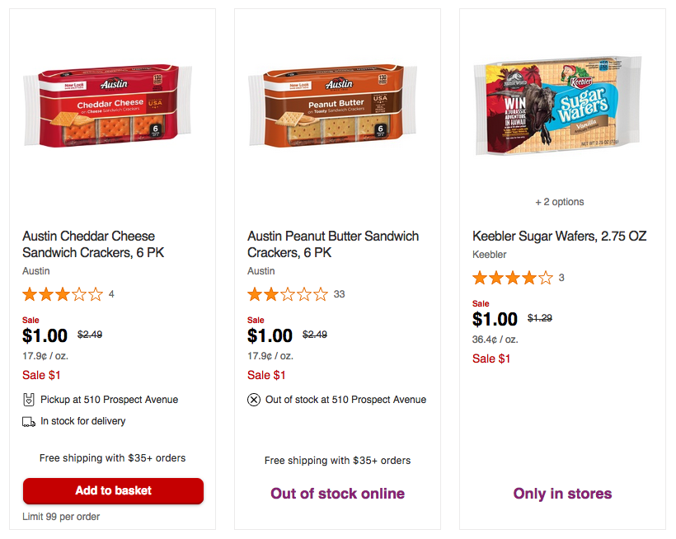This screenshot has width=676, height=539.
Task: Click Cheddar Cheese crackers star rating
Action: coord(63,294)
